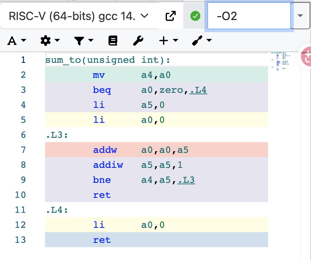The width and height of the screenshot is (311, 260).
Task: Click the beq instruction on line 3
Action: click(x=102, y=90)
